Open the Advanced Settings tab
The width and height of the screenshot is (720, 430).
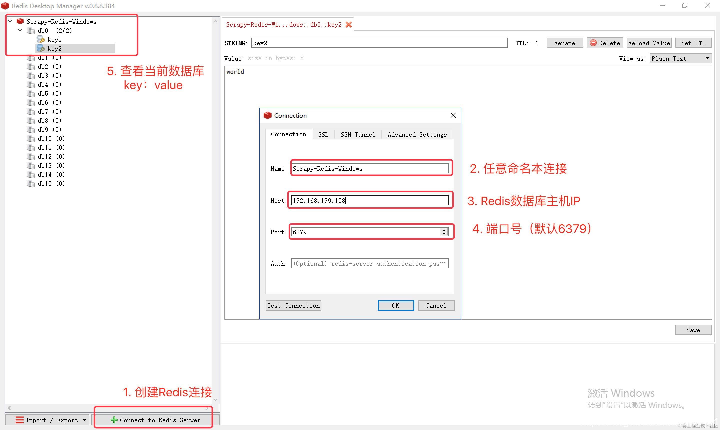(x=417, y=134)
